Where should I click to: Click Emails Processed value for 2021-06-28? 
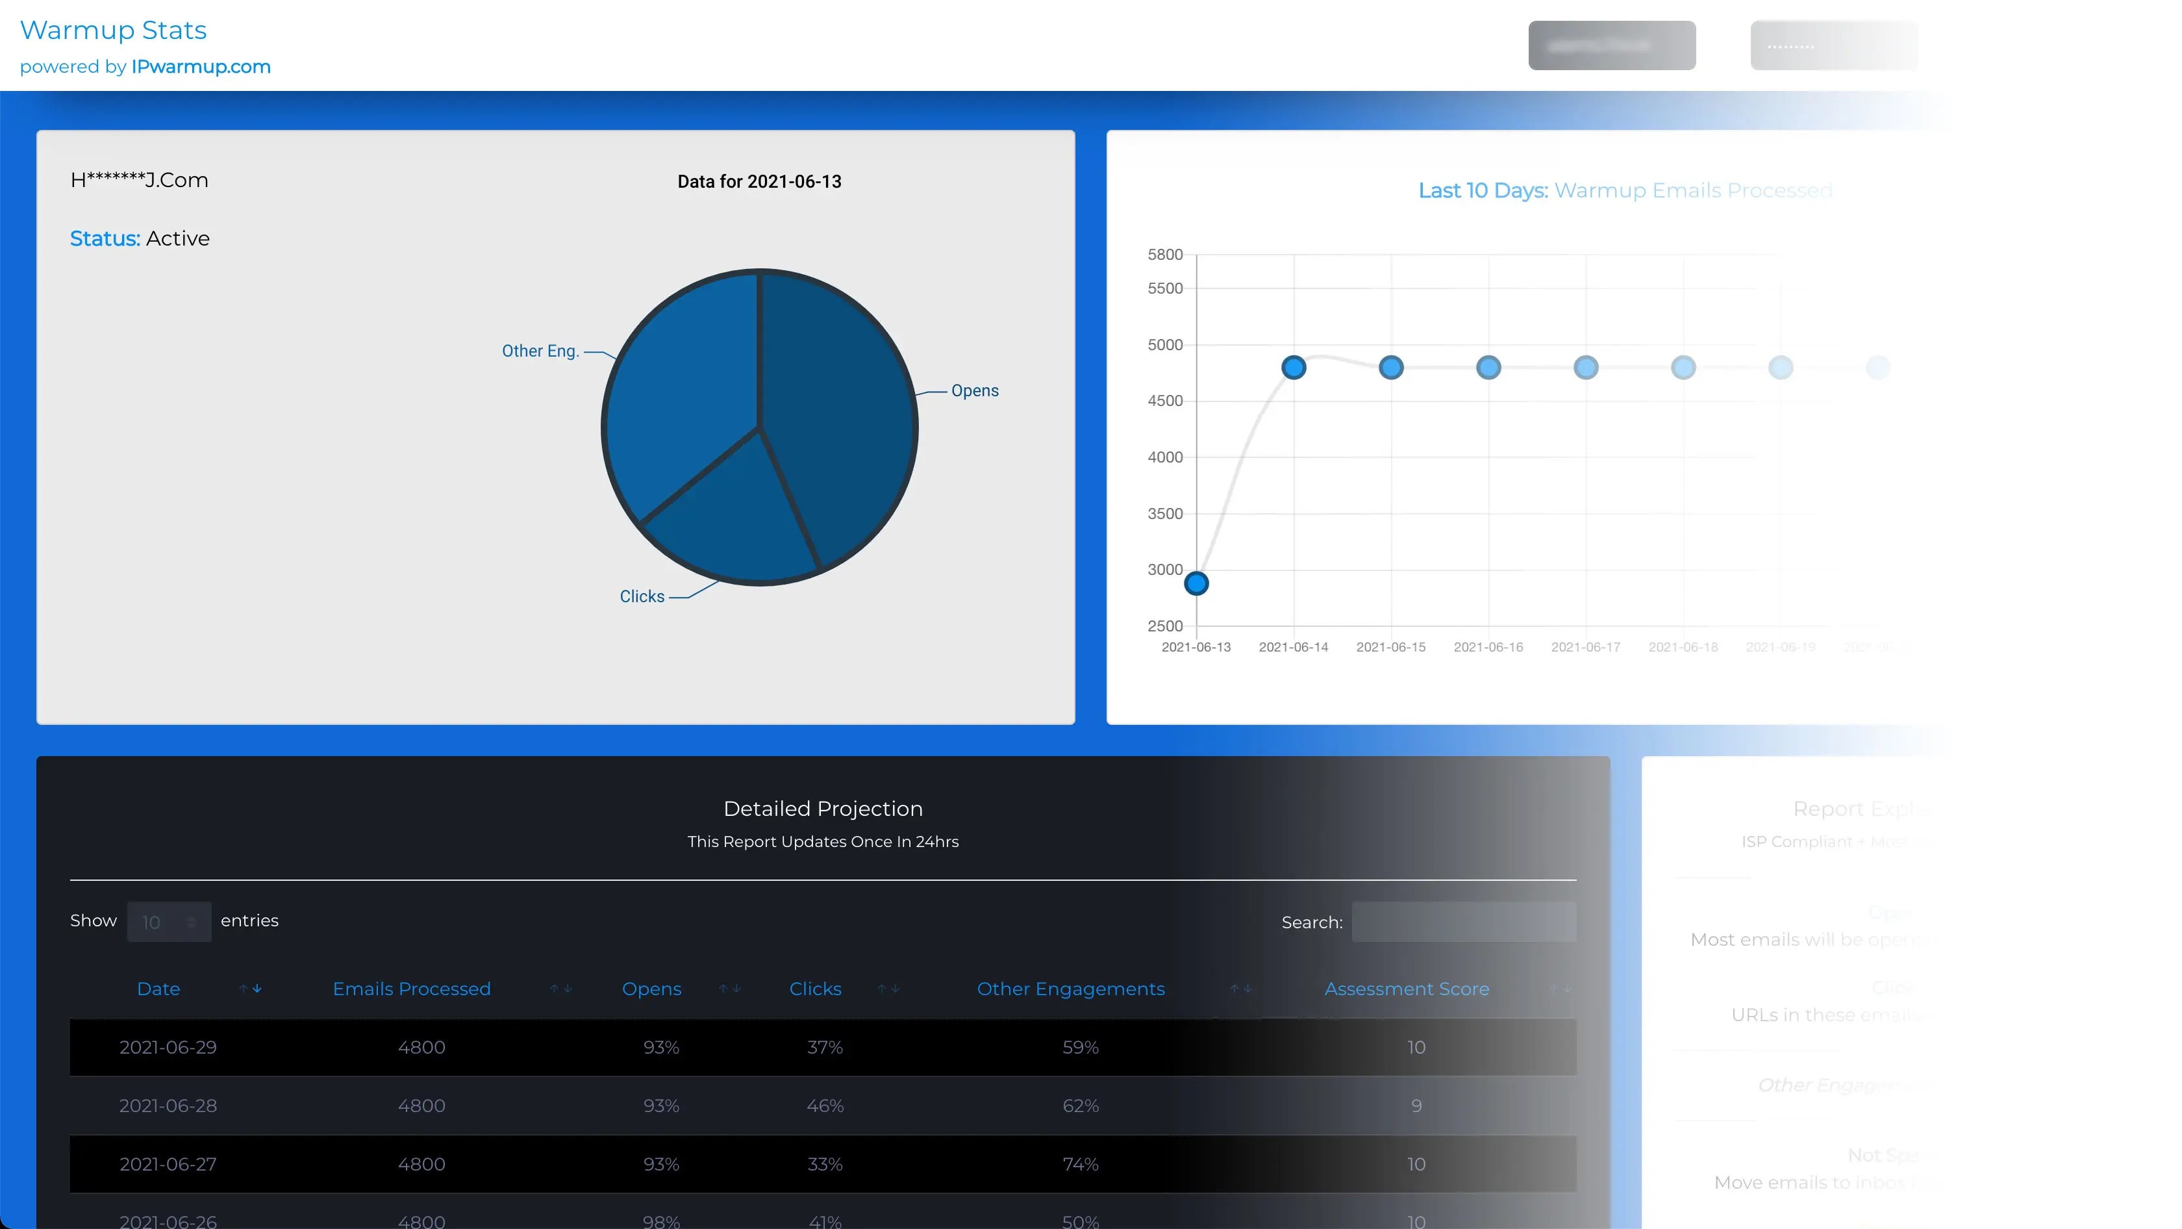(422, 1106)
